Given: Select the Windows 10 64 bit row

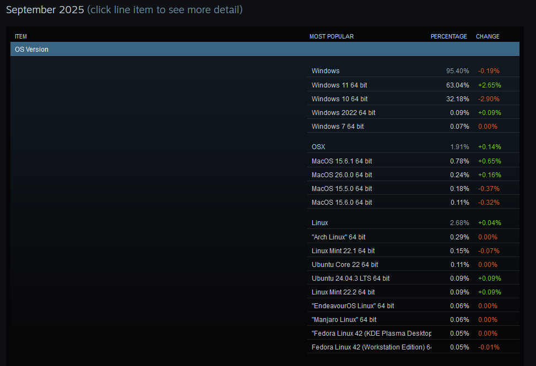Looking at the screenshot, I should [x=339, y=99].
